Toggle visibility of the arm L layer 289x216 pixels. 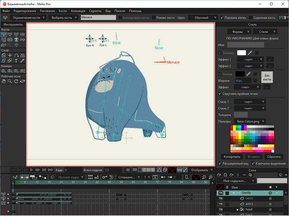pyautogui.click(x=221, y=204)
